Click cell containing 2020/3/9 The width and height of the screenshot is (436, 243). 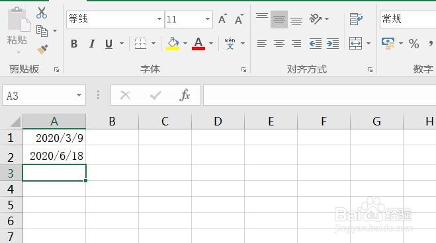(x=54, y=137)
